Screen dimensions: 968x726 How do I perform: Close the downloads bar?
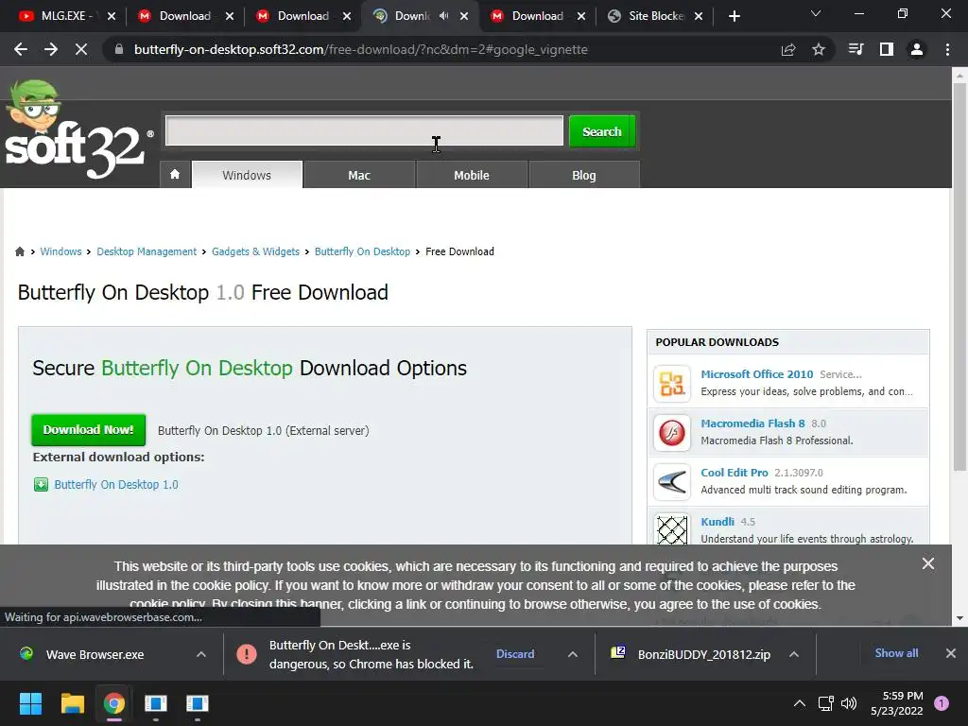951,653
